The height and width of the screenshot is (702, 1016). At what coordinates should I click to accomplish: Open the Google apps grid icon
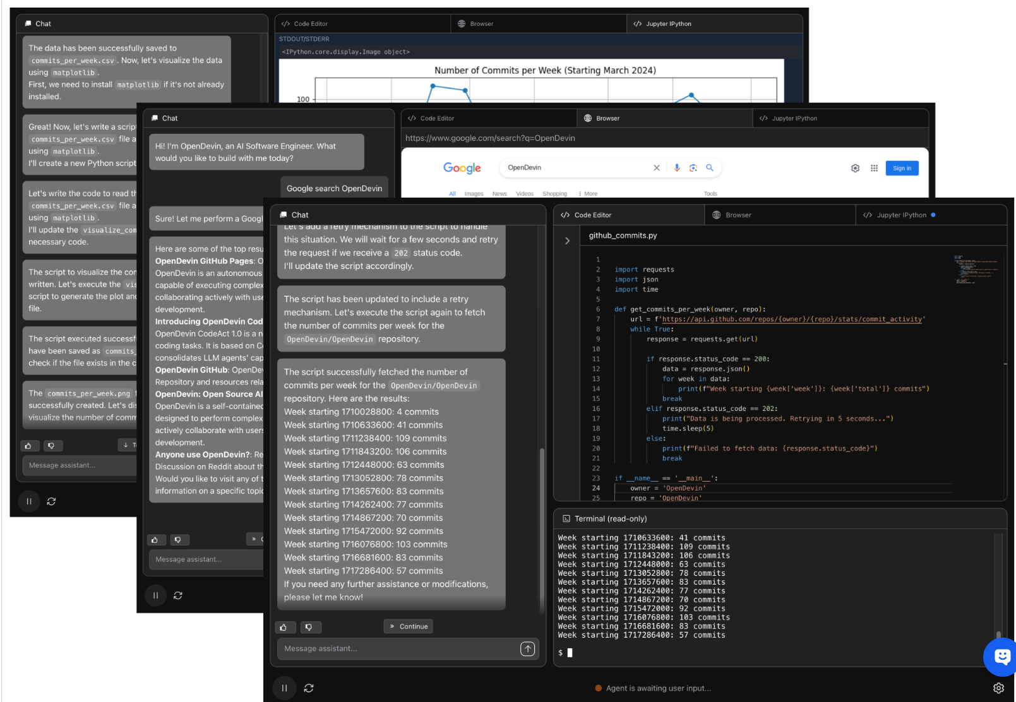[874, 169]
